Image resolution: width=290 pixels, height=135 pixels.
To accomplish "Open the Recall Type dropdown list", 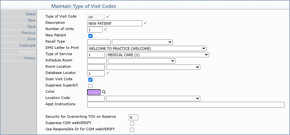I will (x=142, y=42).
